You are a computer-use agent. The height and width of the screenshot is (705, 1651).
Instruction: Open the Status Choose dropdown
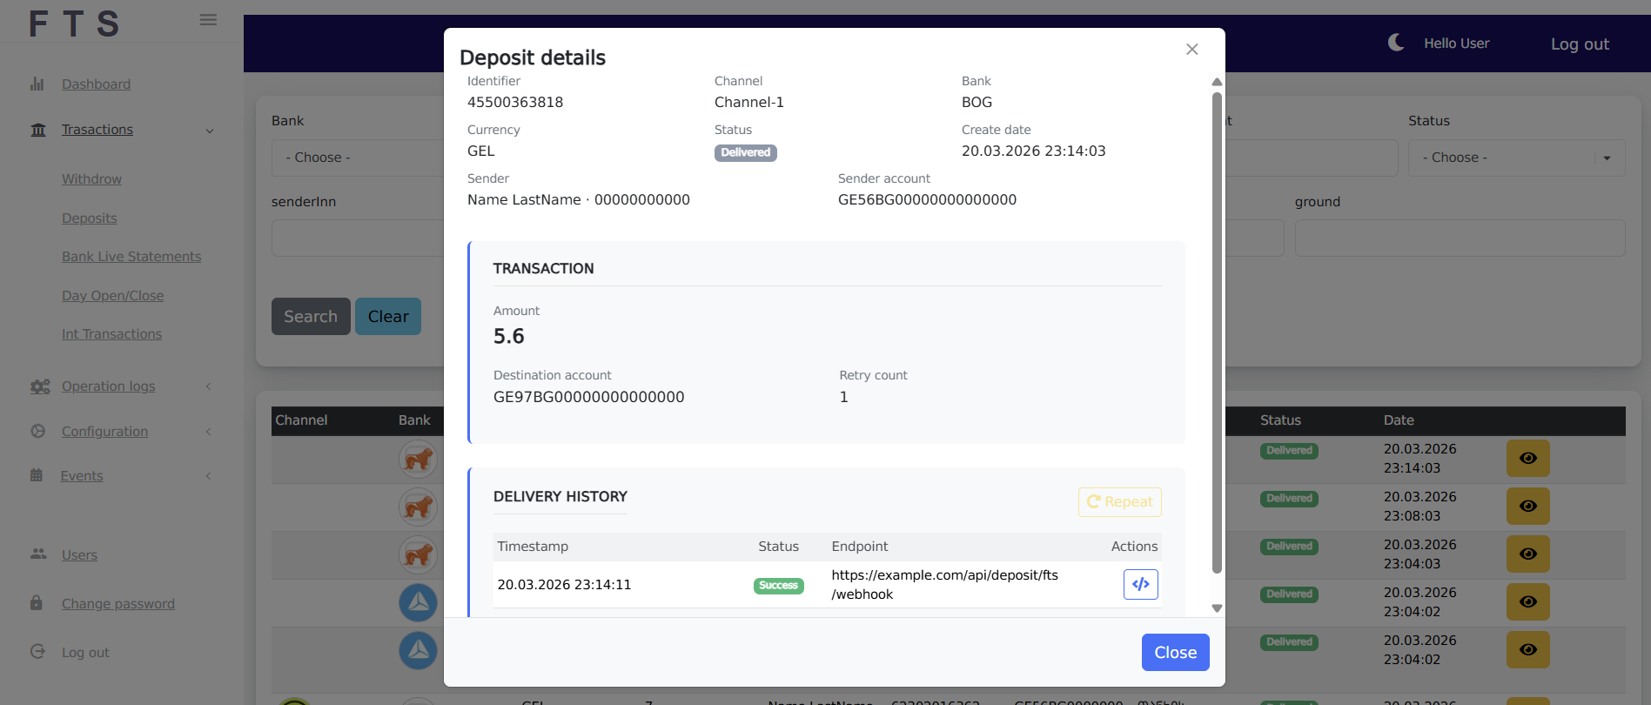pos(1515,158)
